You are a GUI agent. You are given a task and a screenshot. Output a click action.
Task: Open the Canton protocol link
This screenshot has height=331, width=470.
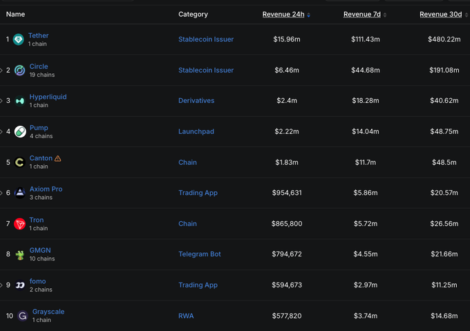tap(41, 158)
